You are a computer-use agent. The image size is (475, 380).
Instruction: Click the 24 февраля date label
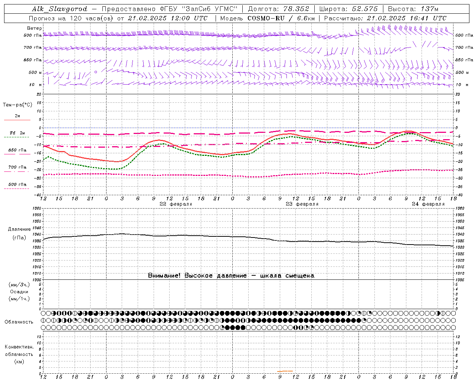tap(428, 204)
